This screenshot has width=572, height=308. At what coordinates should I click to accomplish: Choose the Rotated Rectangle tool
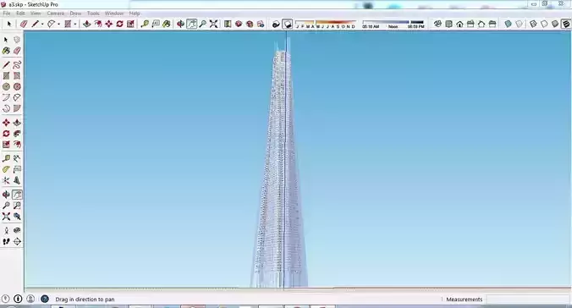coord(17,76)
